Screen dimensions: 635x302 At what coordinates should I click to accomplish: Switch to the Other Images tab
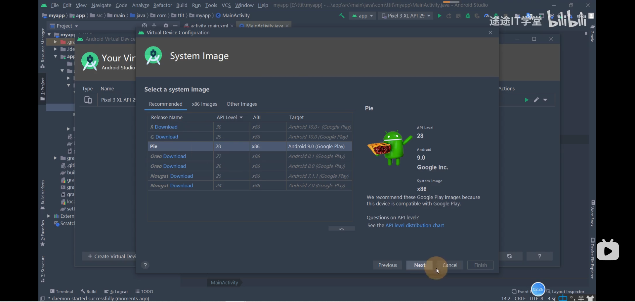(242, 104)
